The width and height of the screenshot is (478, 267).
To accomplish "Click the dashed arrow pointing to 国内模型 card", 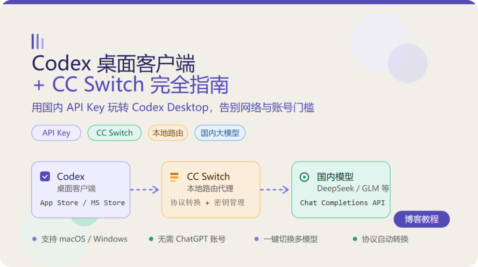I will point(274,190).
